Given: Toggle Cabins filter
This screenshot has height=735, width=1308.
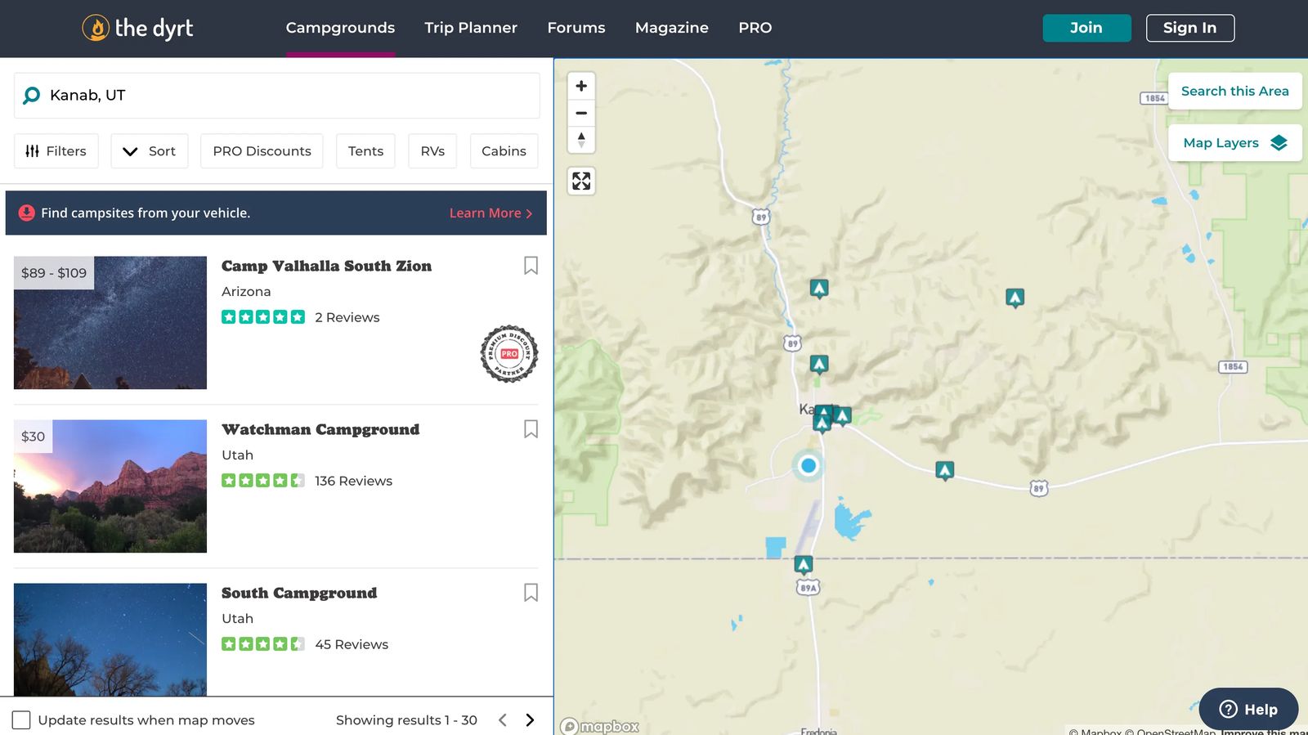Looking at the screenshot, I should point(504,151).
